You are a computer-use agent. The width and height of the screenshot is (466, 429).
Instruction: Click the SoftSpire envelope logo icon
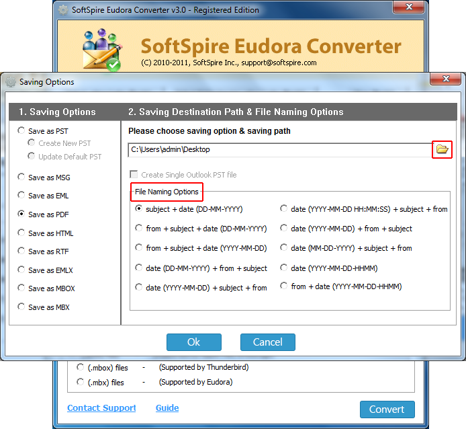[x=102, y=50]
